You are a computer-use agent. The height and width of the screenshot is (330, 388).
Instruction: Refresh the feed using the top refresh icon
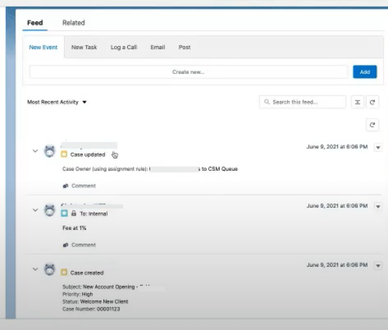pyautogui.click(x=372, y=102)
